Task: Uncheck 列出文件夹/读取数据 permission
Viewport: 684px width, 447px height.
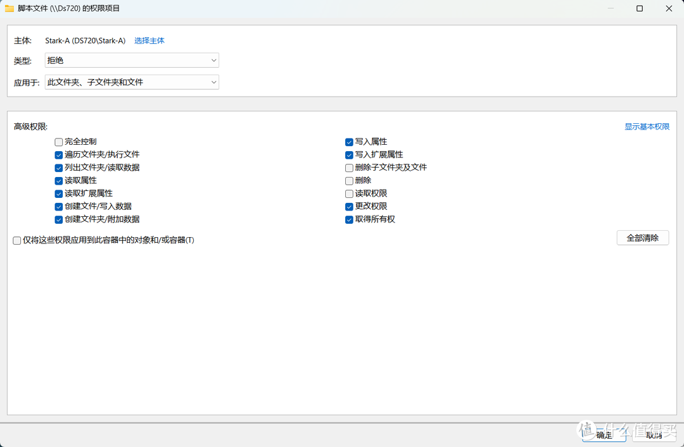Action: [59, 168]
